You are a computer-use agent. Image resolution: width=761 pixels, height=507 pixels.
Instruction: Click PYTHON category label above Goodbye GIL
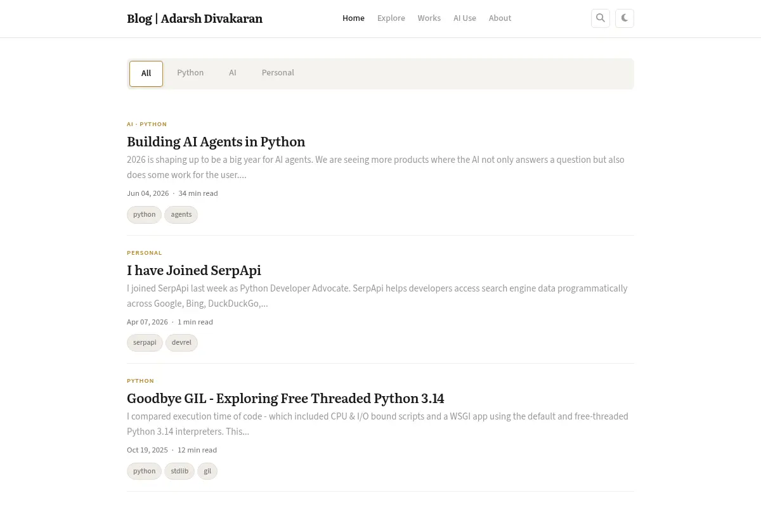coord(141,381)
